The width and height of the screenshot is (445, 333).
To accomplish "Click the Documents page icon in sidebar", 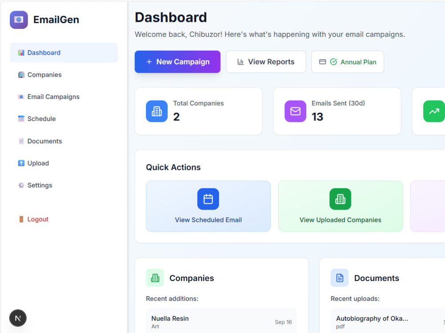I will 21,141.
